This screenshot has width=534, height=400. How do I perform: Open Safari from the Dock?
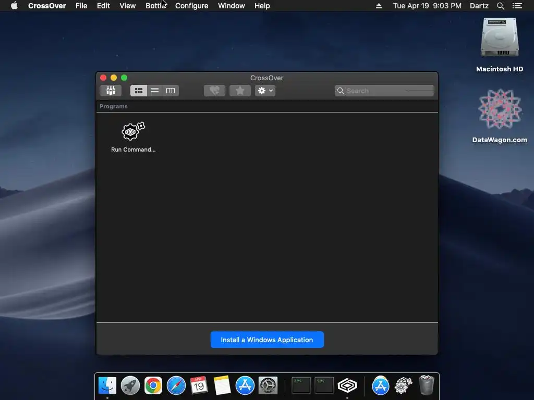[x=176, y=385]
